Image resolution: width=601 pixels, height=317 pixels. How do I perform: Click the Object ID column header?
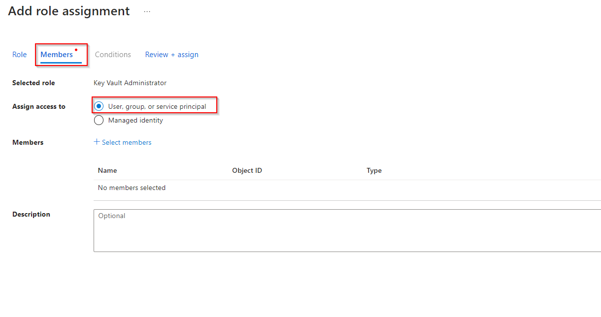coord(247,170)
